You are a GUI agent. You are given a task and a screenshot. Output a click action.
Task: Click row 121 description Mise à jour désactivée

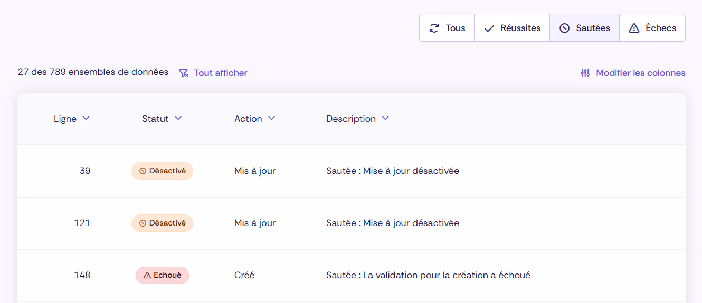pyautogui.click(x=393, y=223)
